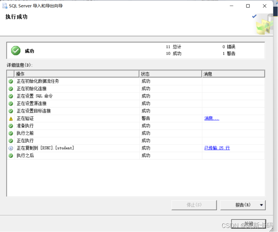Click the yellow warning icon beside 正在验证
This screenshot has height=232, width=278.
(x=11, y=119)
